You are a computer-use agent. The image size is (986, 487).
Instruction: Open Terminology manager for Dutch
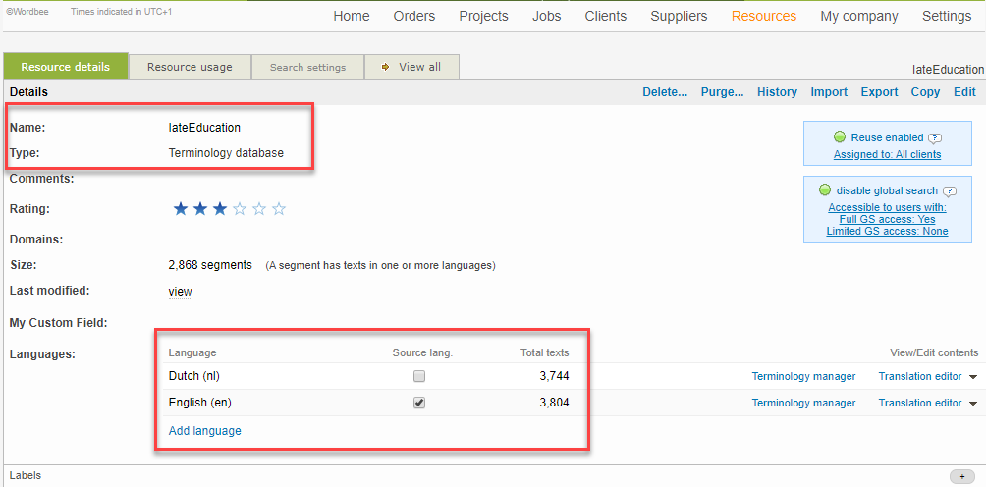coord(803,376)
